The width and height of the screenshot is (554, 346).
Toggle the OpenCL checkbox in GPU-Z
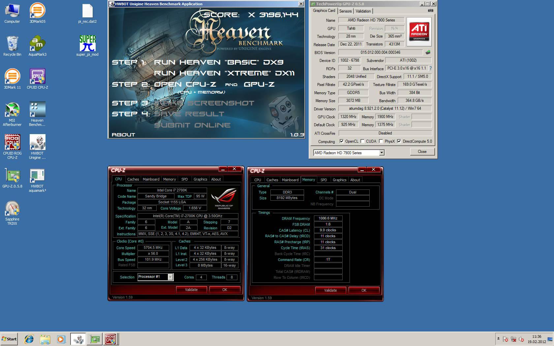click(342, 141)
